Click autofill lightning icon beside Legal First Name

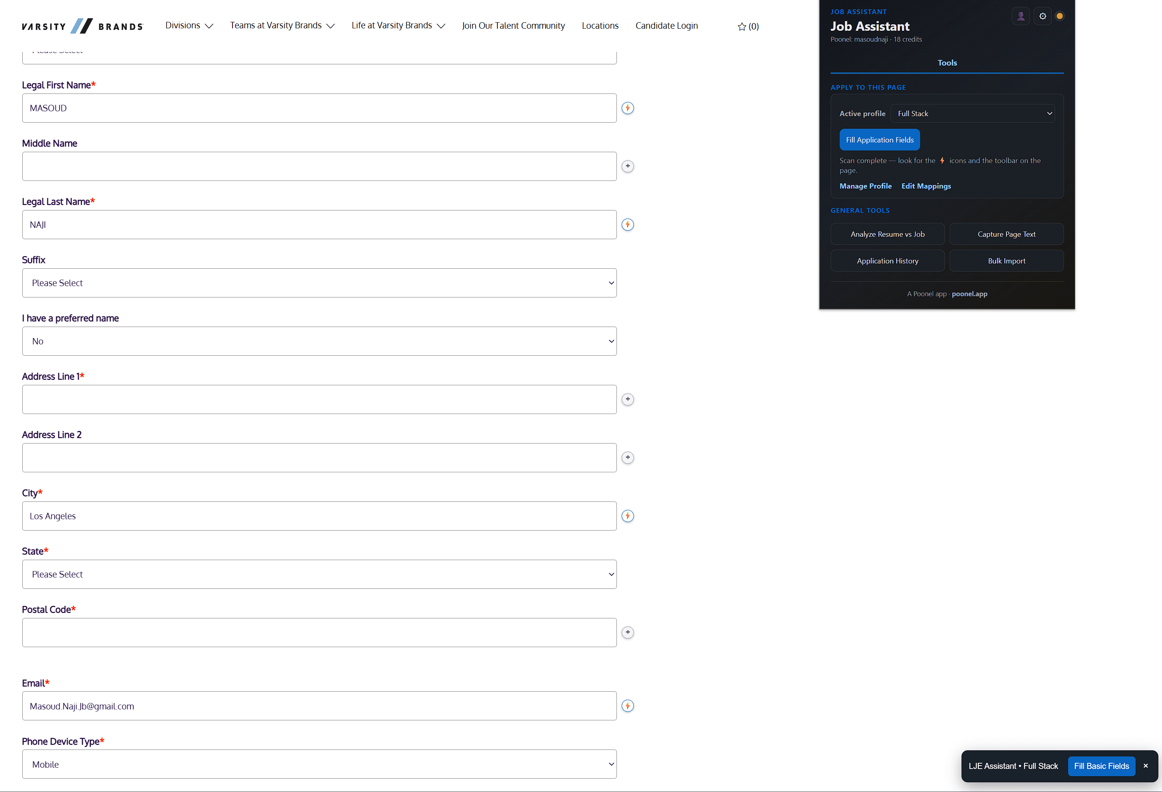point(627,108)
